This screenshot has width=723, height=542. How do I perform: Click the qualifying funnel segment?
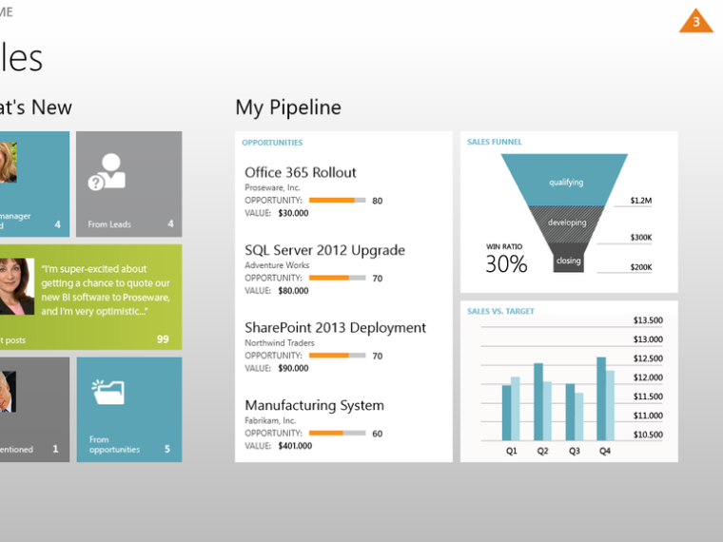click(x=566, y=181)
